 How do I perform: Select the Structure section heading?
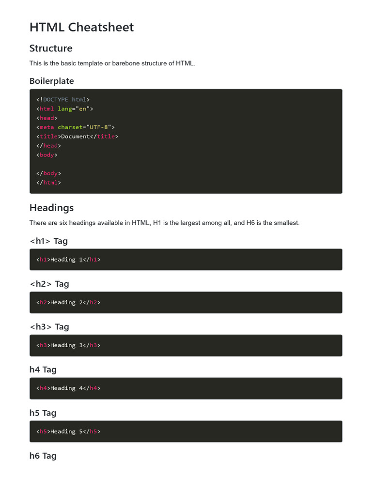51,48
